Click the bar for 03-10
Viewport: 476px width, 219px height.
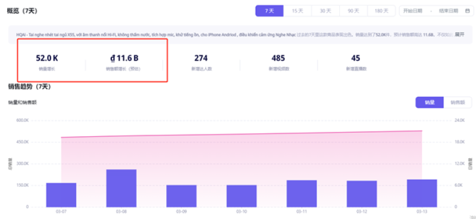pos(242,196)
